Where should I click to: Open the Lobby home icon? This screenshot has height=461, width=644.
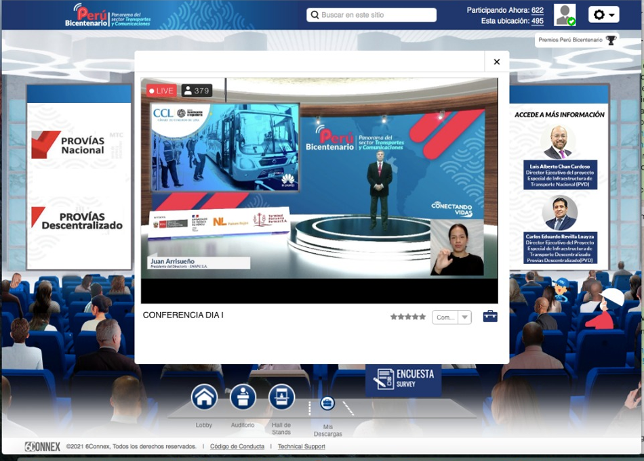tap(204, 397)
